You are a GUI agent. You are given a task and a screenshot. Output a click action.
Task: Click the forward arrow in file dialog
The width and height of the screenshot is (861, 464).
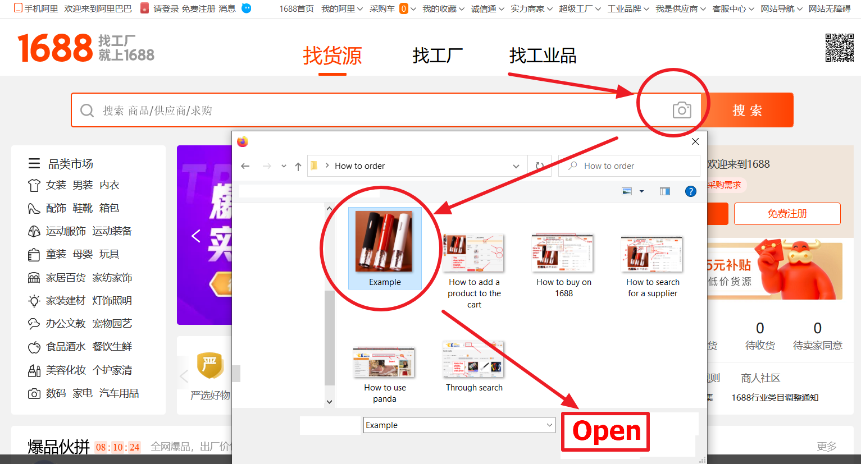coord(267,166)
